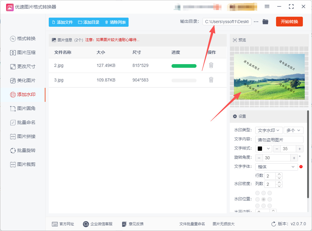Open the 图片无损放大 link

(223, 224)
